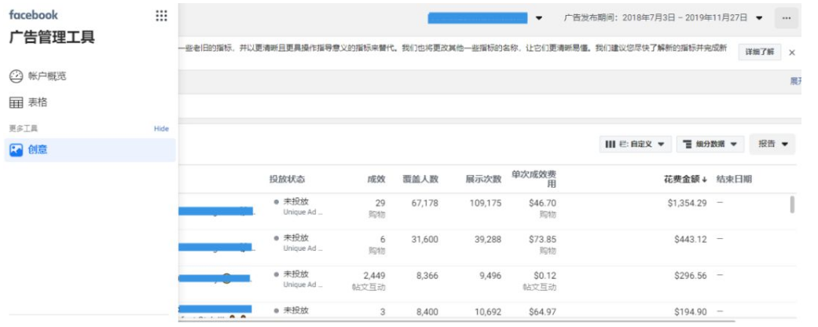
Task: Click the 覆盖人数 column header
Action: click(x=420, y=179)
